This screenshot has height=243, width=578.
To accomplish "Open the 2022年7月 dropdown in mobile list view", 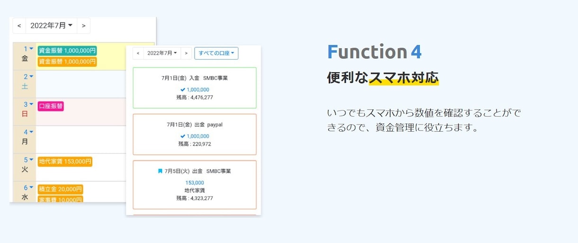I will pyautogui.click(x=162, y=54).
